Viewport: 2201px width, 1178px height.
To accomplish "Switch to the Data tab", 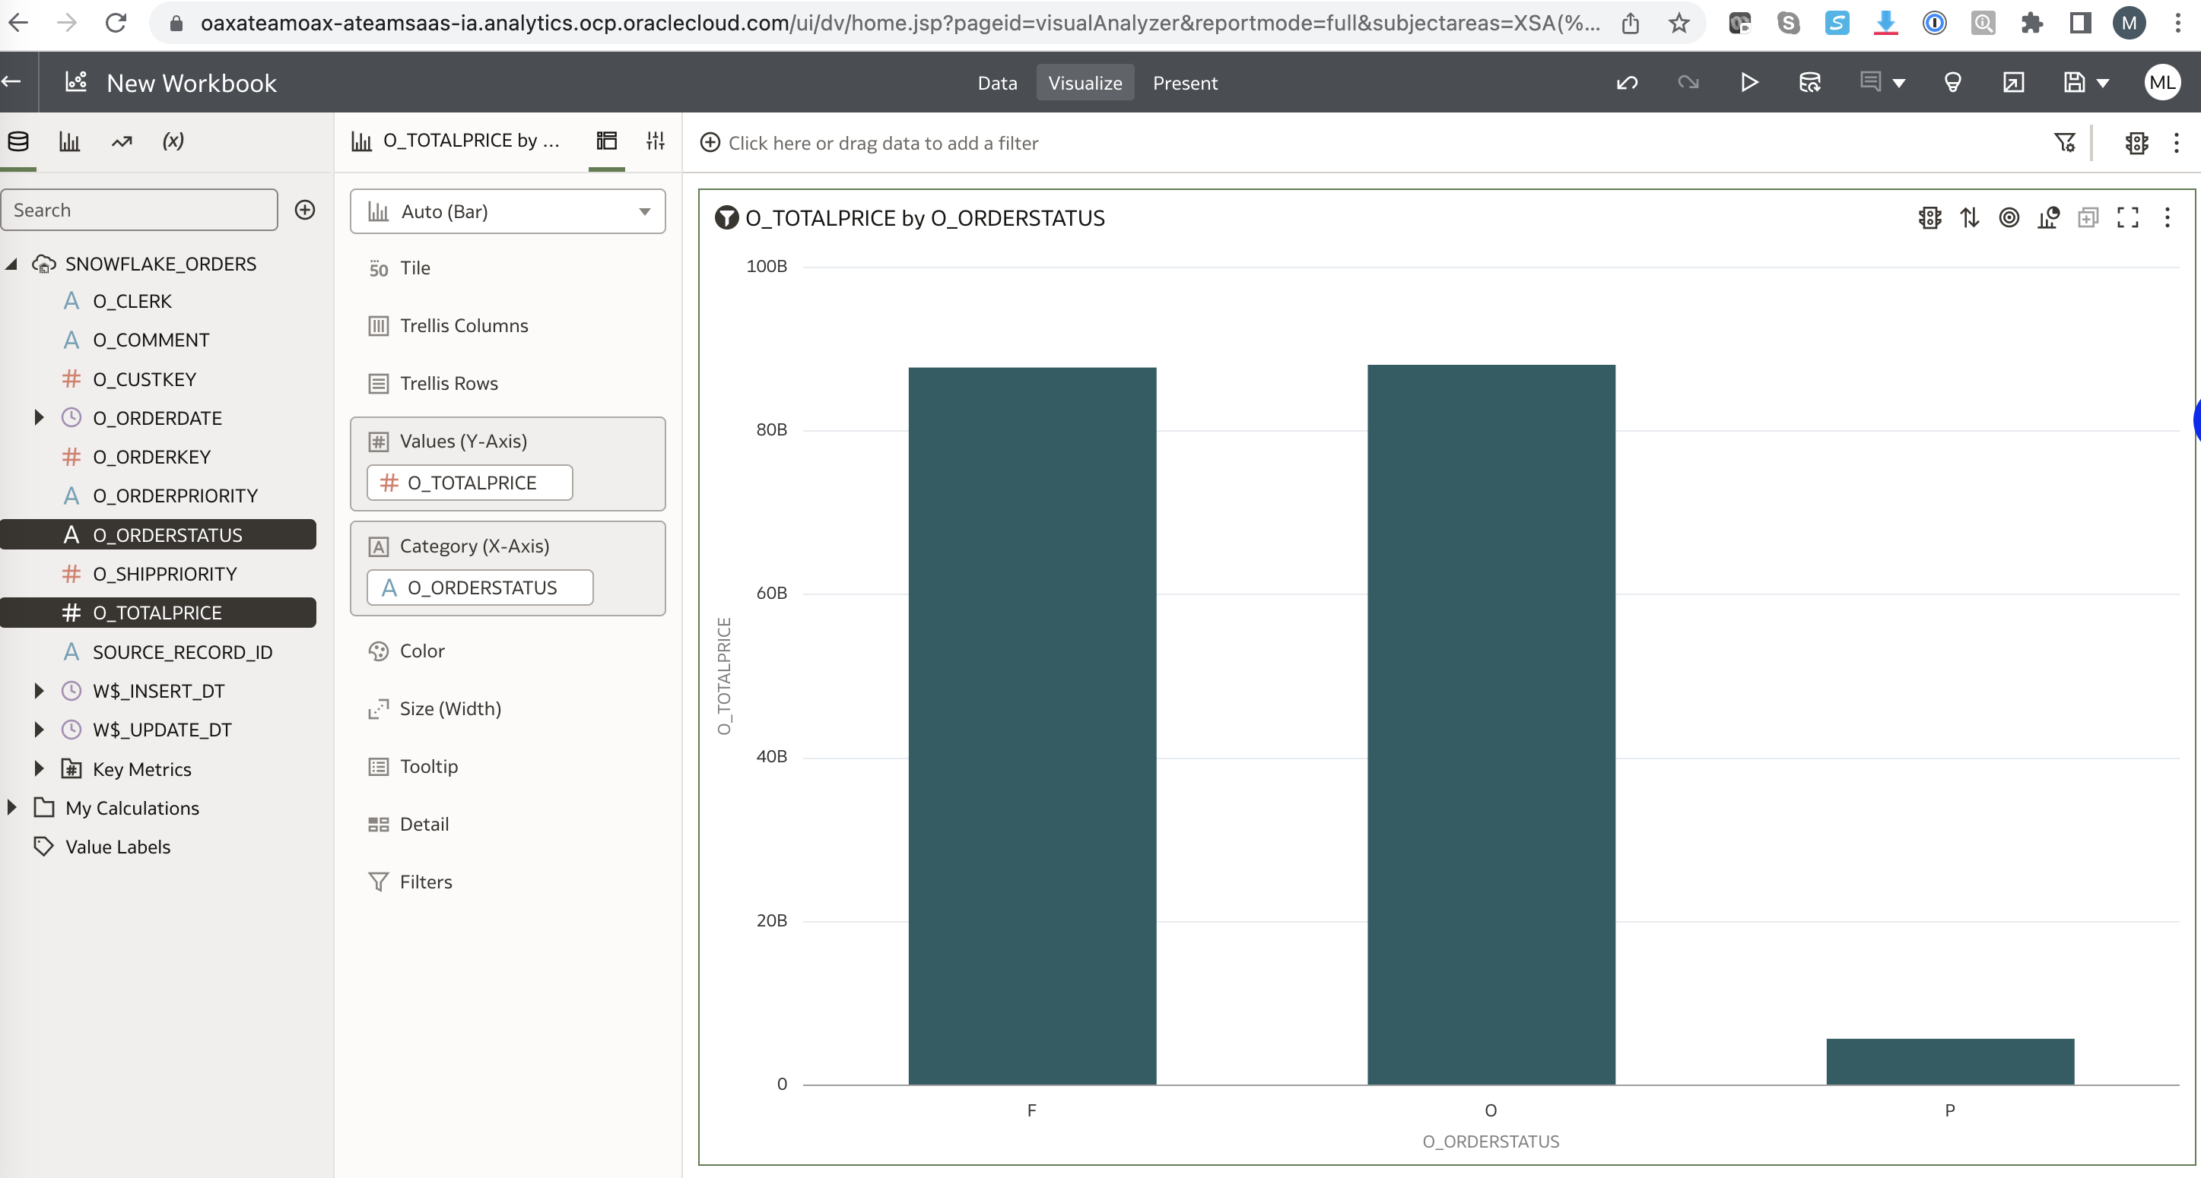I will pyautogui.click(x=997, y=83).
